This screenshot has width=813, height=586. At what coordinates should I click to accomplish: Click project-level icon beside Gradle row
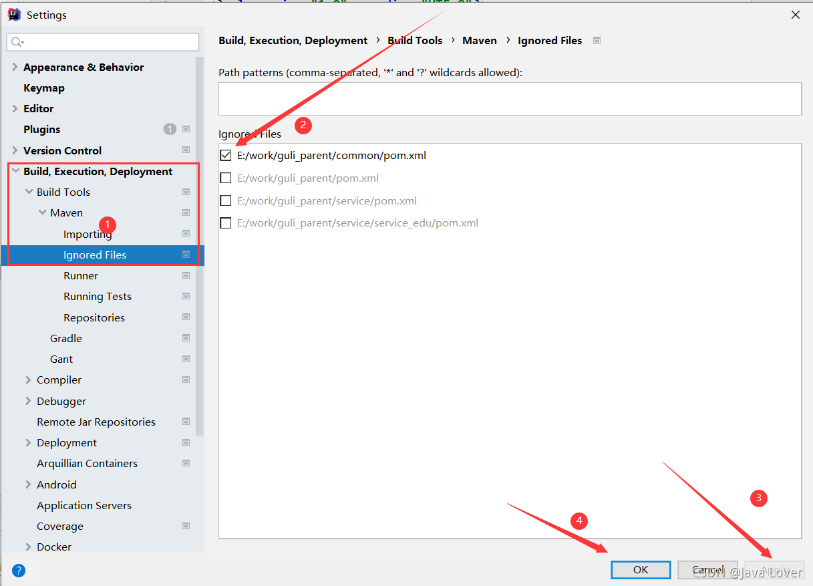tap(186, 338)
